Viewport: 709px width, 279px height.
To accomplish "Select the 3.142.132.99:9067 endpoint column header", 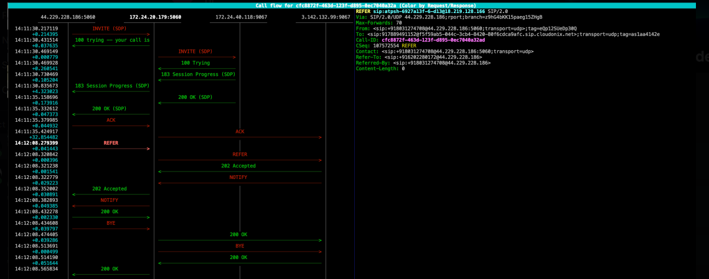I will pyautogui.click(x=325, y=17).
